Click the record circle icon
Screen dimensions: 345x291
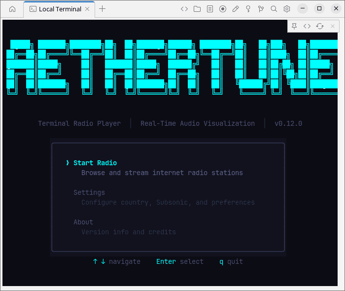pos(223,9)
